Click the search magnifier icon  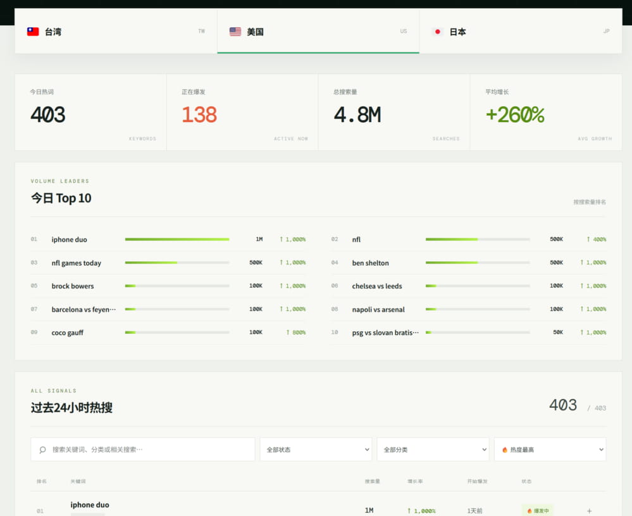(x=43, y=450)
